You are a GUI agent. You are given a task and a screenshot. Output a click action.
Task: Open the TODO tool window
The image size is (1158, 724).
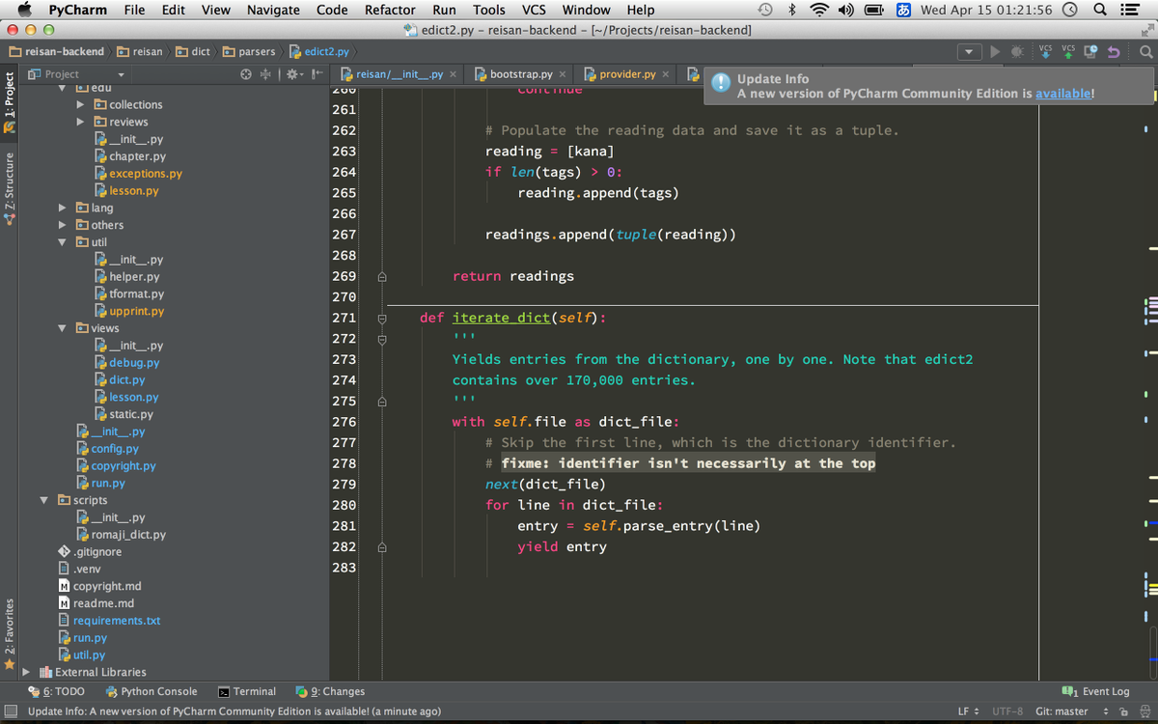pos(56,691)
